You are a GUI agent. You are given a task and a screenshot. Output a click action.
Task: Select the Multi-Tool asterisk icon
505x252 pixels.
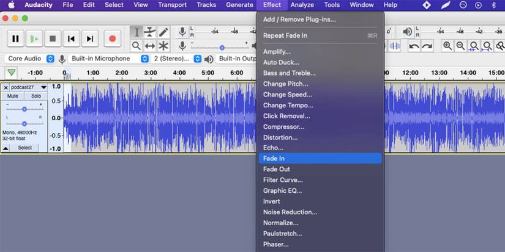pyautogui.click(x=163, y=46)
